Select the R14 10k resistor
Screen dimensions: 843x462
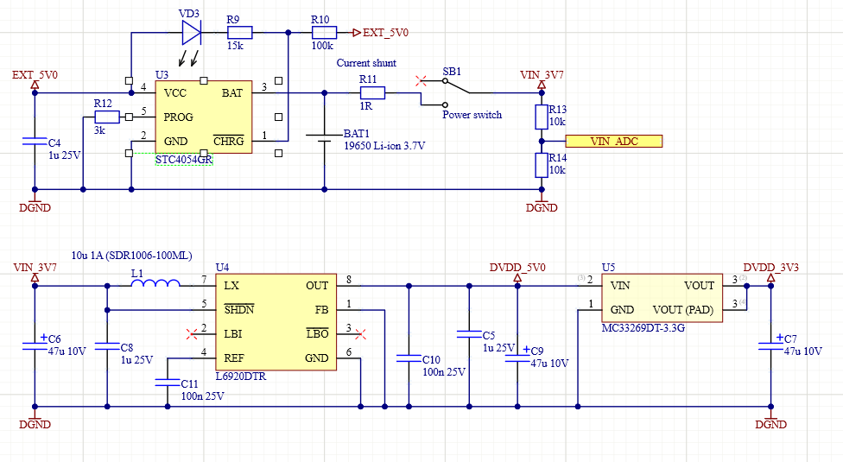pos(542,166)
